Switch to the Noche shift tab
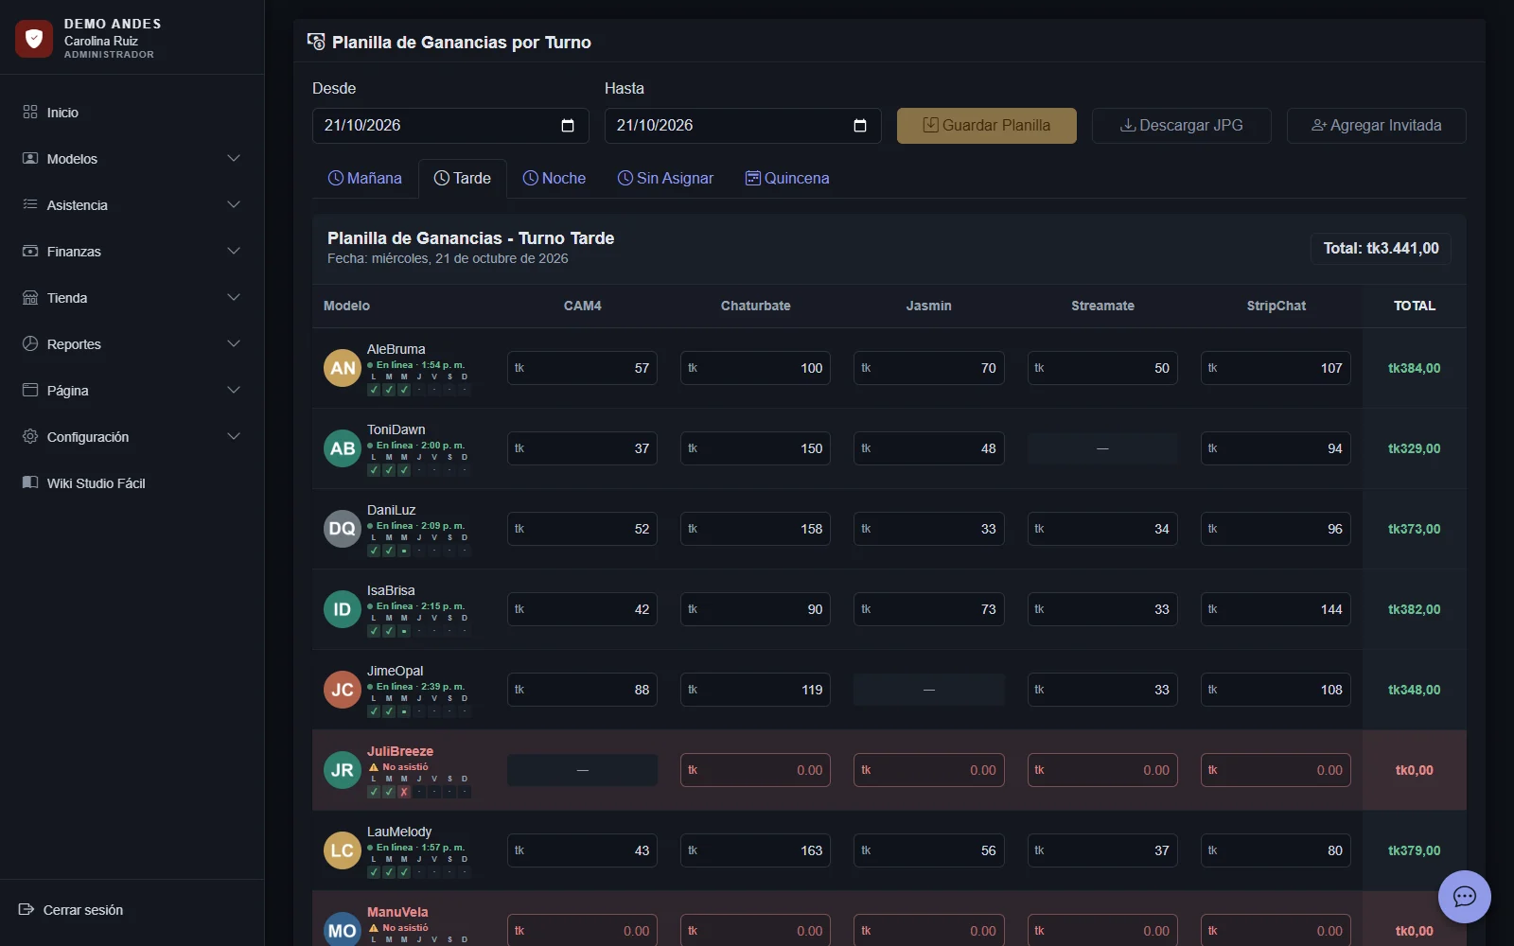Screen dimensions: 1514x946 [555, 178]
